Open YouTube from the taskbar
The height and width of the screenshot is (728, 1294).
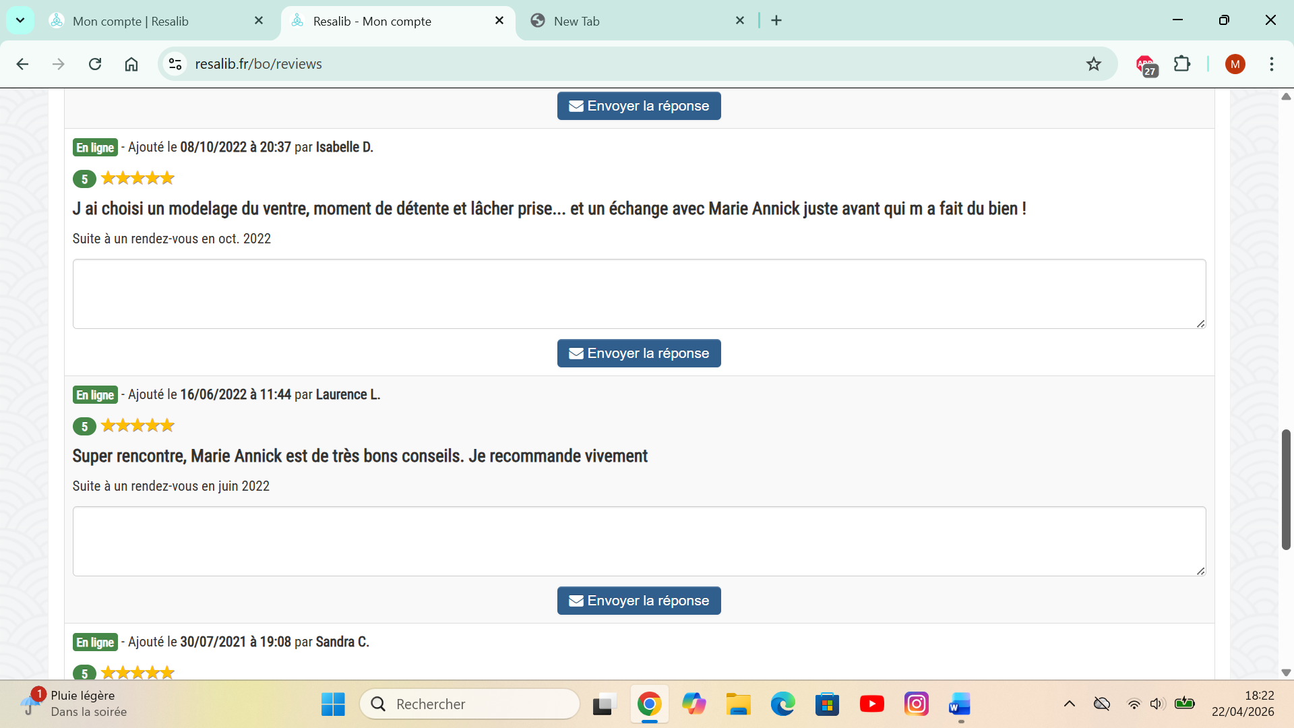coord(871,704)
